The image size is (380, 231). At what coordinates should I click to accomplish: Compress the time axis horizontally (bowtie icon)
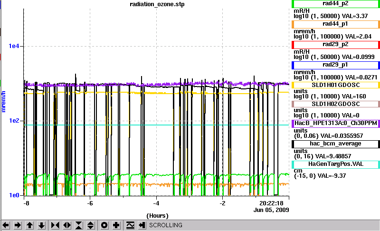pyautogui.click(x=55, y=225)
